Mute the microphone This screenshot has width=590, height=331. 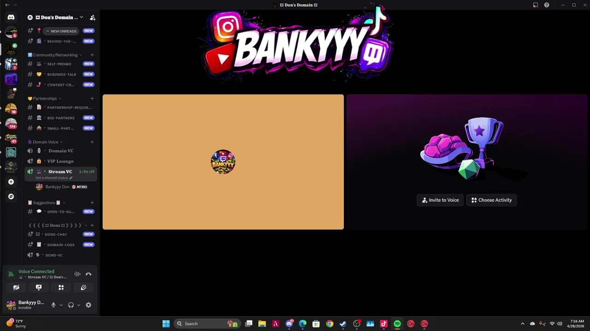(x=53, y=305)
